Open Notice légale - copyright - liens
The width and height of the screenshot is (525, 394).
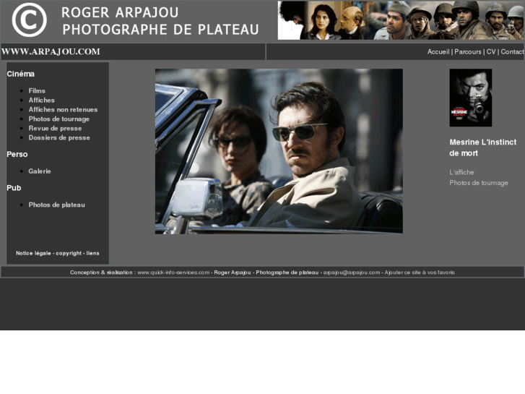point(58,253)
